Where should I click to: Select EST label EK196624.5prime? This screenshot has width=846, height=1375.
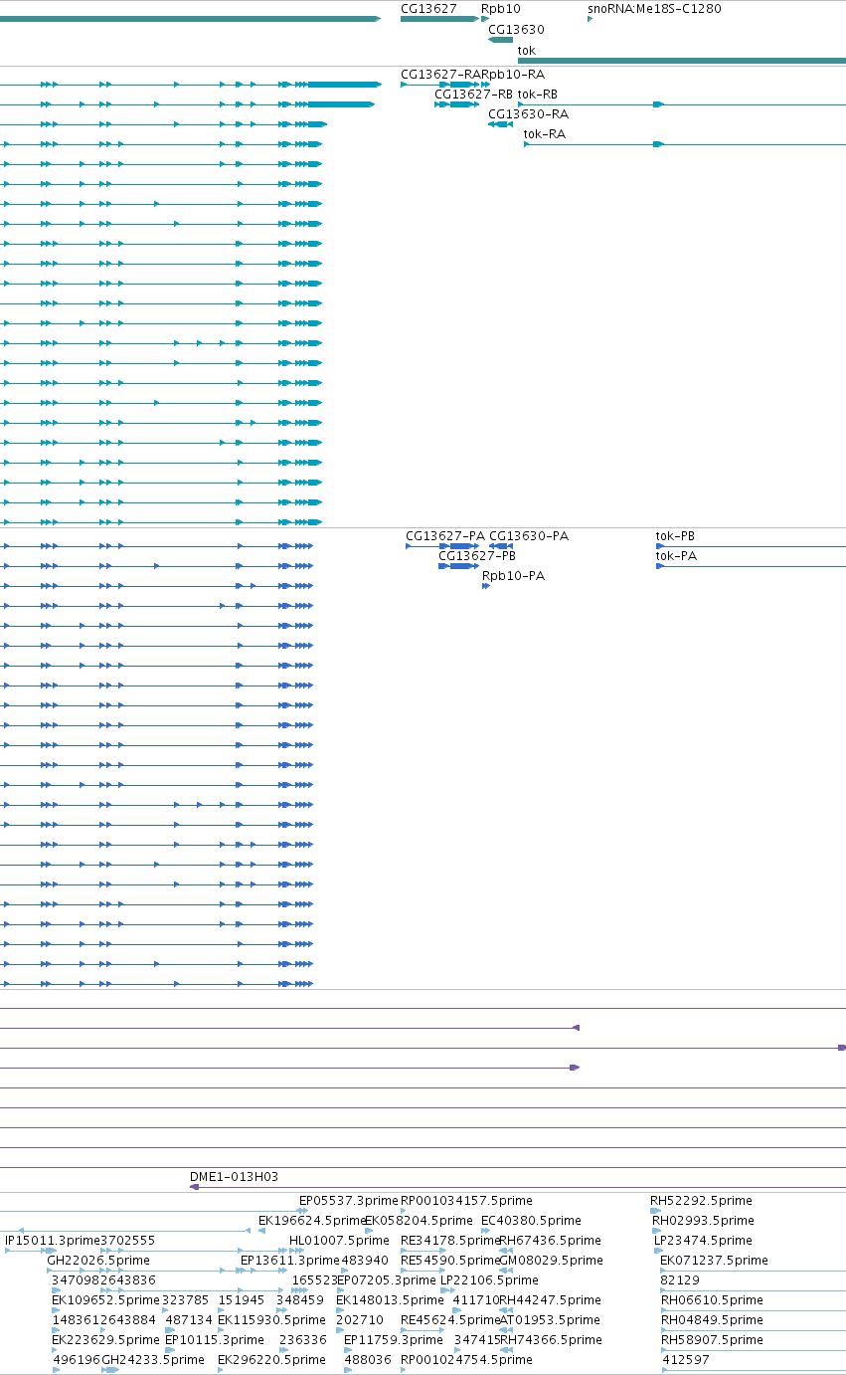tap(312, 1221)
